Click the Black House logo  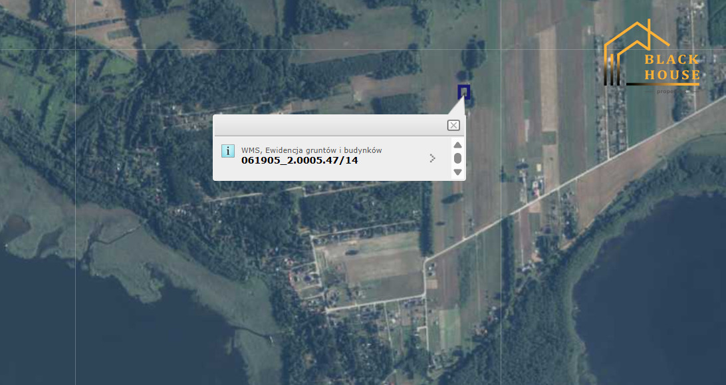pos(652,57)
